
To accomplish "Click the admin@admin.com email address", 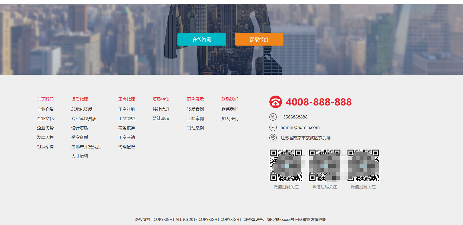I will (300, 127).
